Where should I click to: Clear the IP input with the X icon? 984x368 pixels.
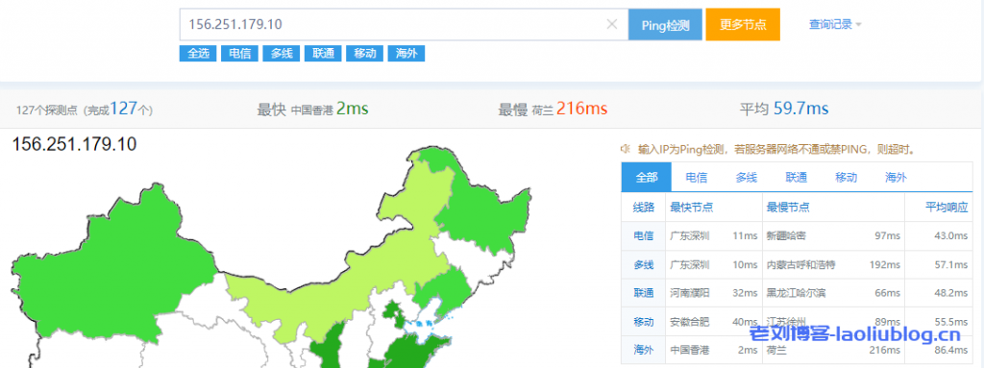(612, 24)
